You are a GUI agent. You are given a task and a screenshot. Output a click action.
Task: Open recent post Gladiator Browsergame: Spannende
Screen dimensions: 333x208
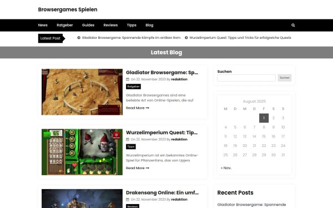(x=251, y=205)
